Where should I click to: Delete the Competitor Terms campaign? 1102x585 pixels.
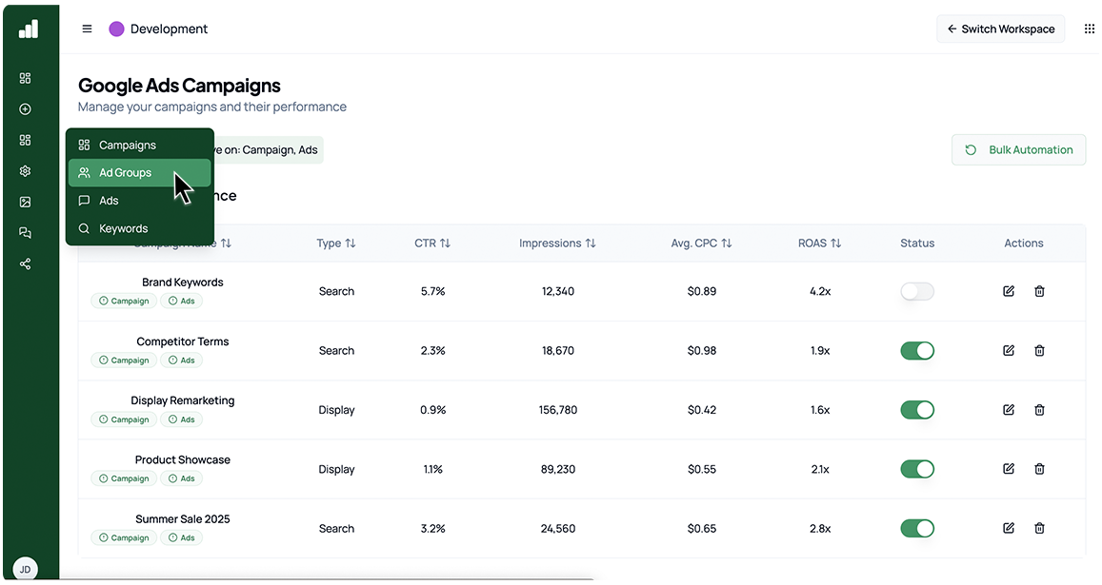[x=1039, y=350]
